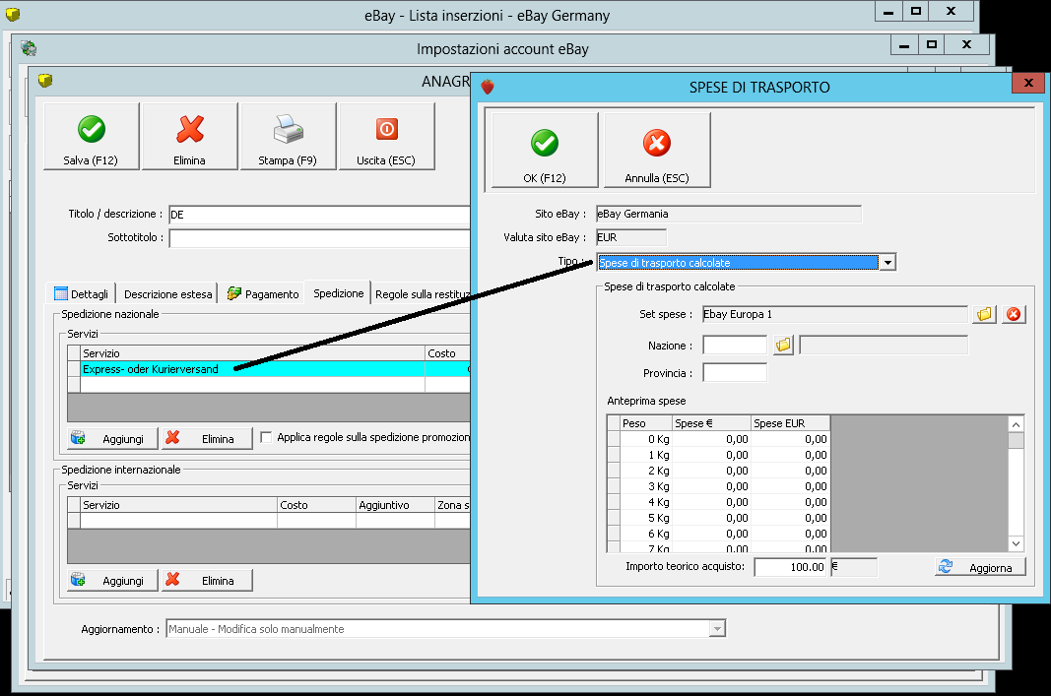Switch to the Descrizione estesa tab

tap(167, 294)
